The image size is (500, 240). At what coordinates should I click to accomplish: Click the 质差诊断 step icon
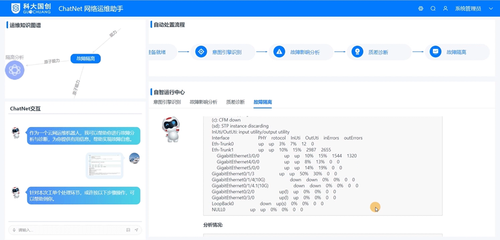(x=357, y=52)
